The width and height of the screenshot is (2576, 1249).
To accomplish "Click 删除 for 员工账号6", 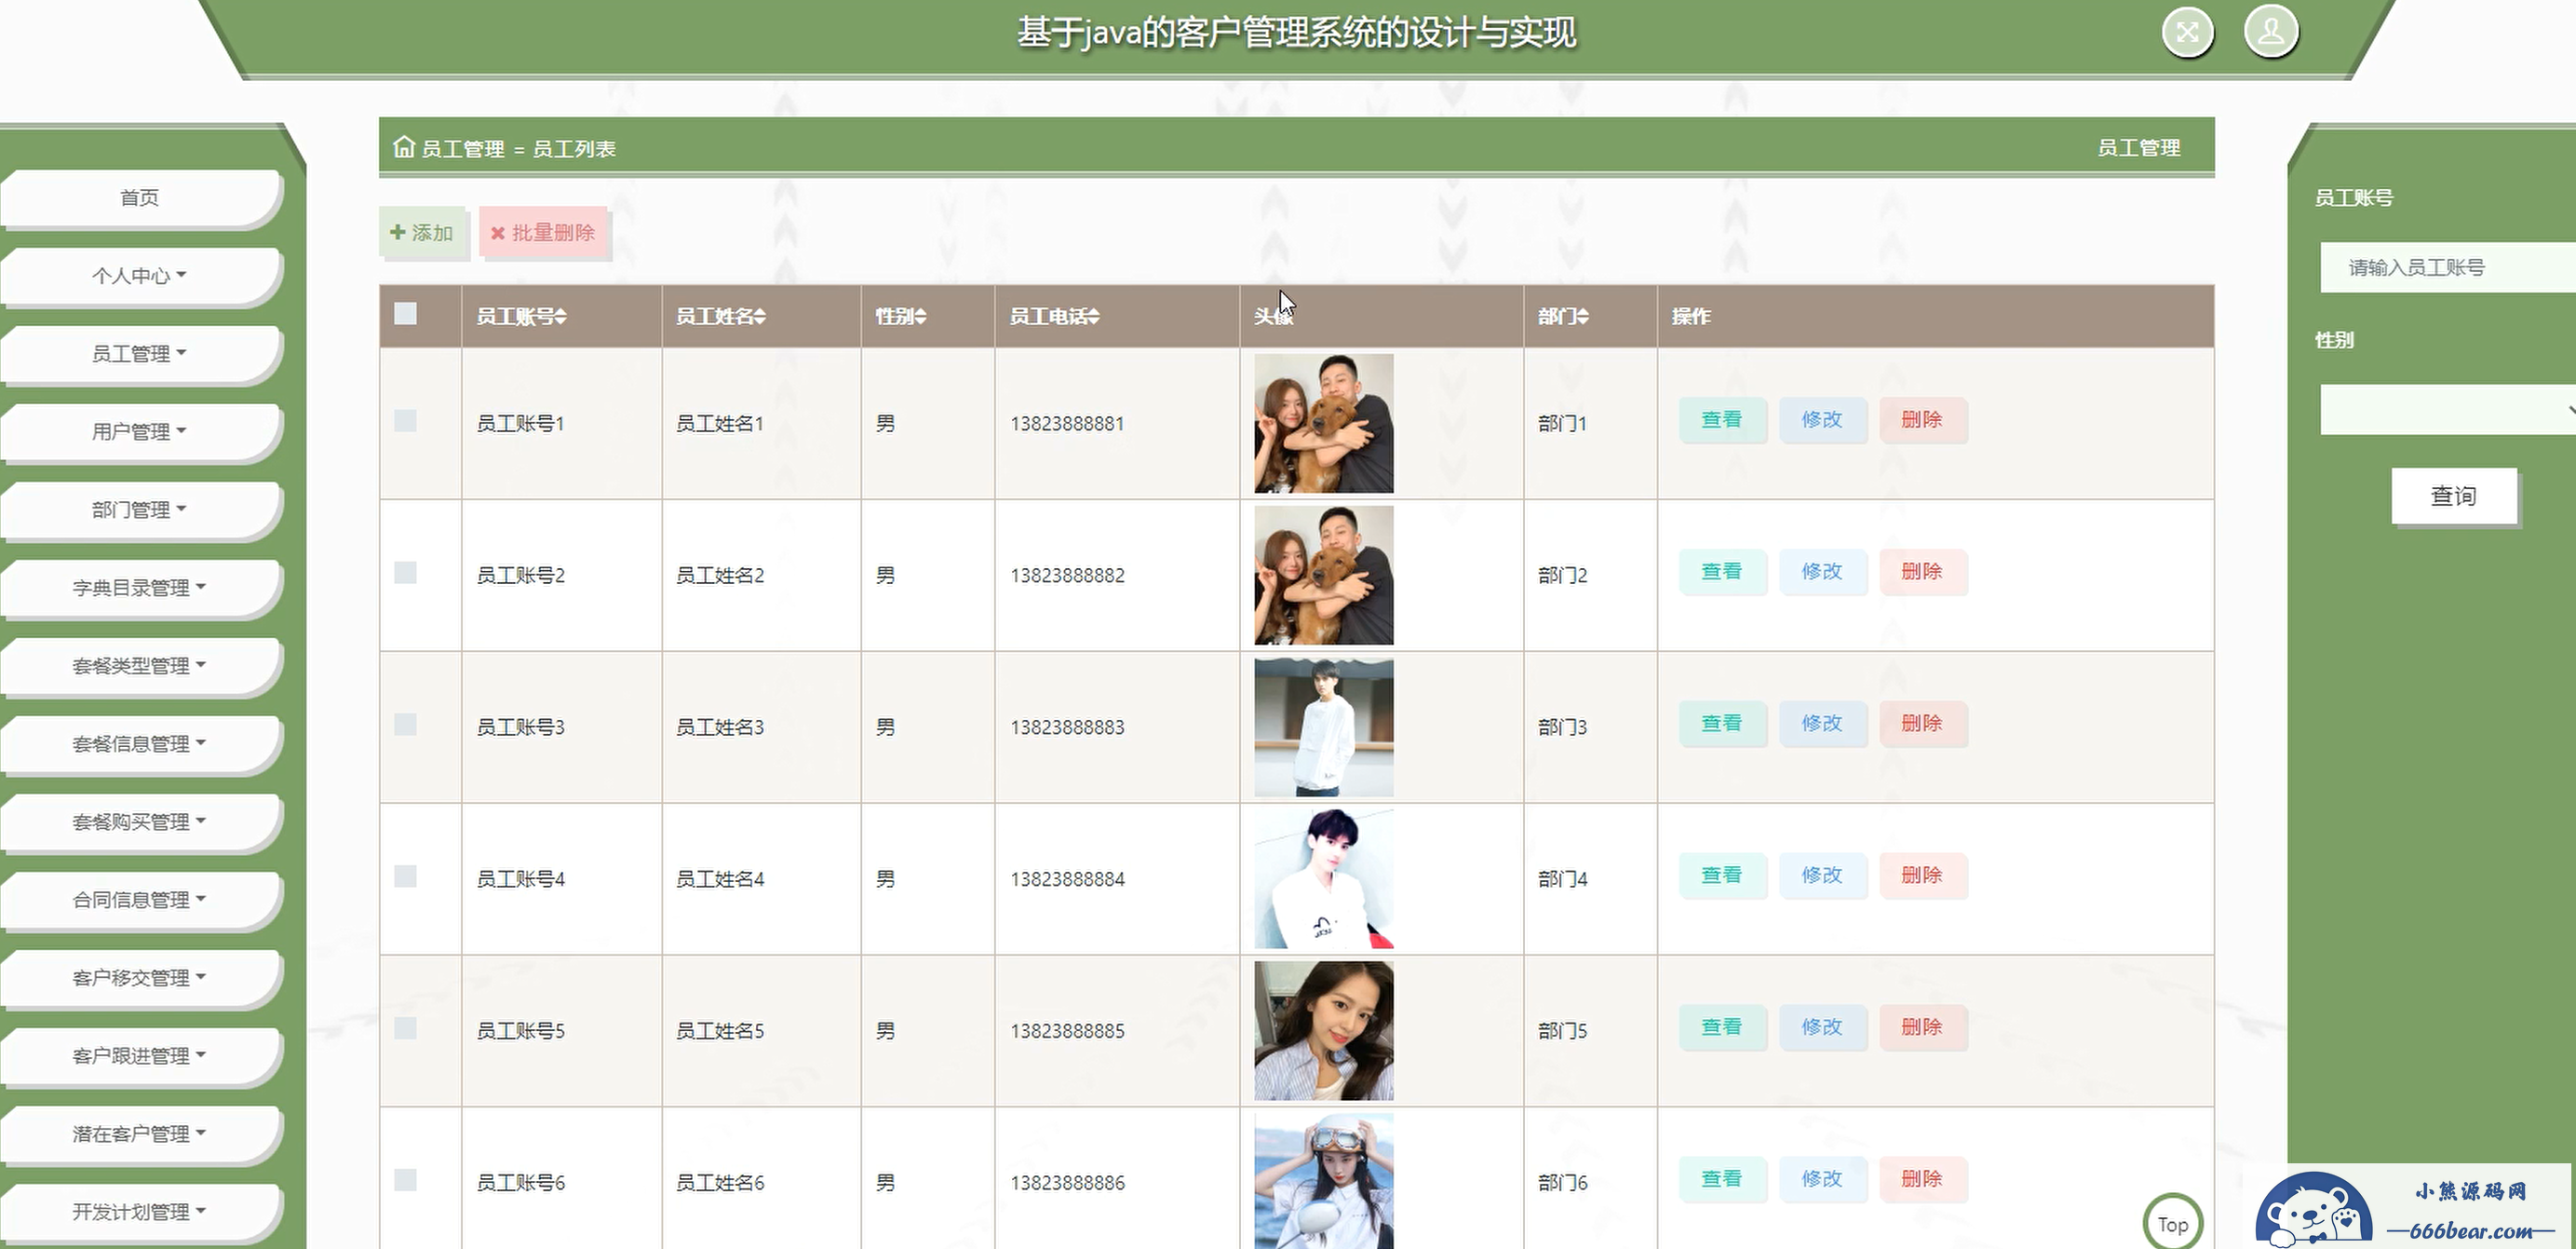I will click(1922, 1179).
